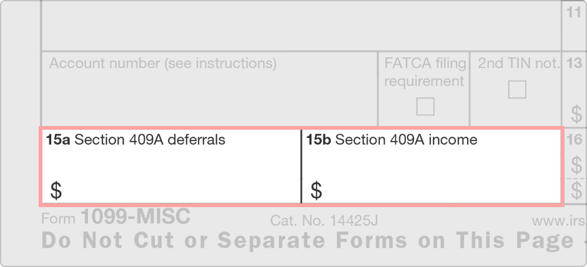This screenshot has height=267, width=587.
Task: Select the Cat. No. 14425J text
Action: click(324, 221)
